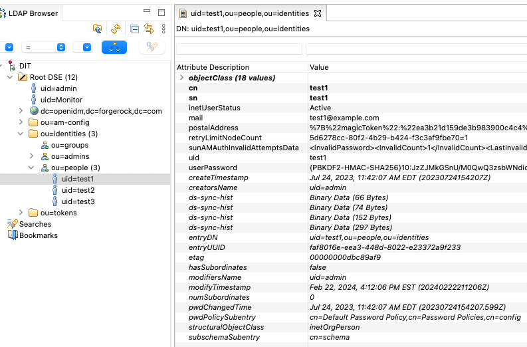This screenshot has width=527, height=347.
Task: Select the uid=admin entry
Action: pos(58,88)
